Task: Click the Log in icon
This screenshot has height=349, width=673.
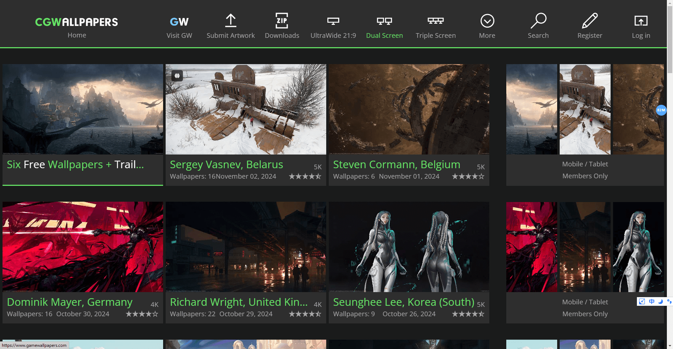Action: coord(641,21)
